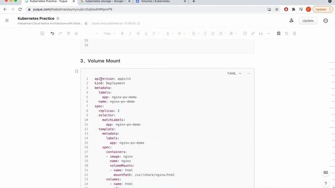
Task: Toggle strikethrough formatting
Action: [138, 33]
